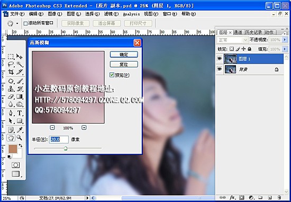This screenshot has width=291, height=202.
Task: Select the Rectangle shape tool
Action: pyautogui.click(x=20, y=121)
